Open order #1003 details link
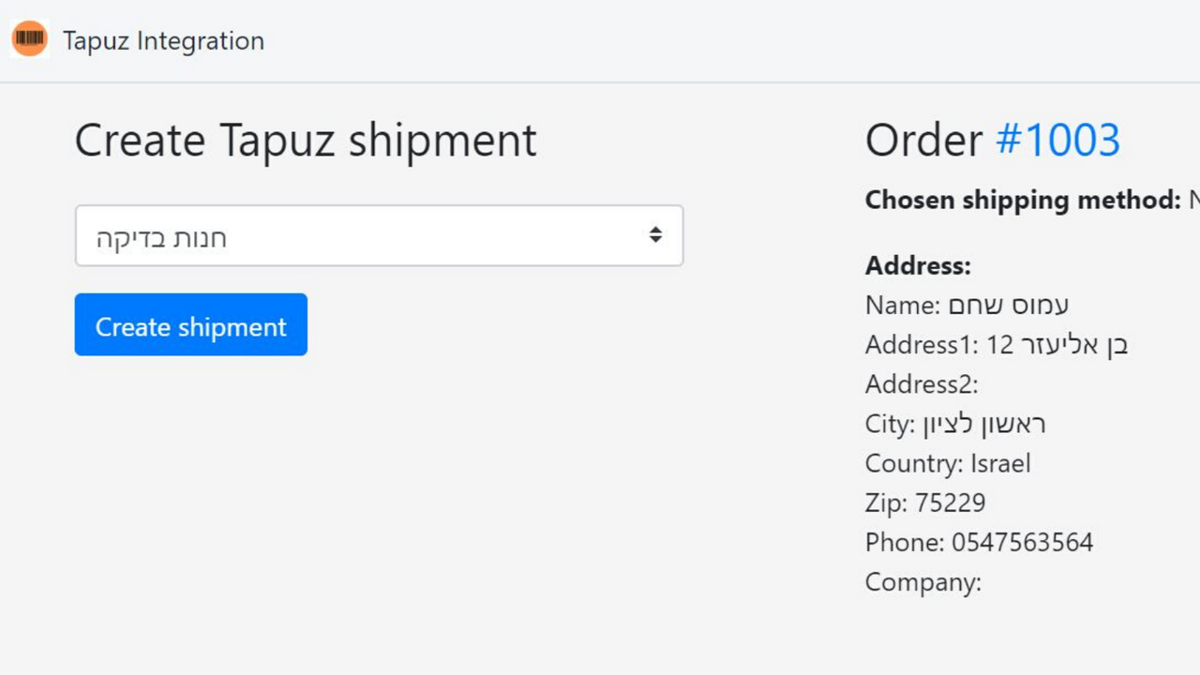This screenshot has width=1200, height=675. click(1058, 139)
